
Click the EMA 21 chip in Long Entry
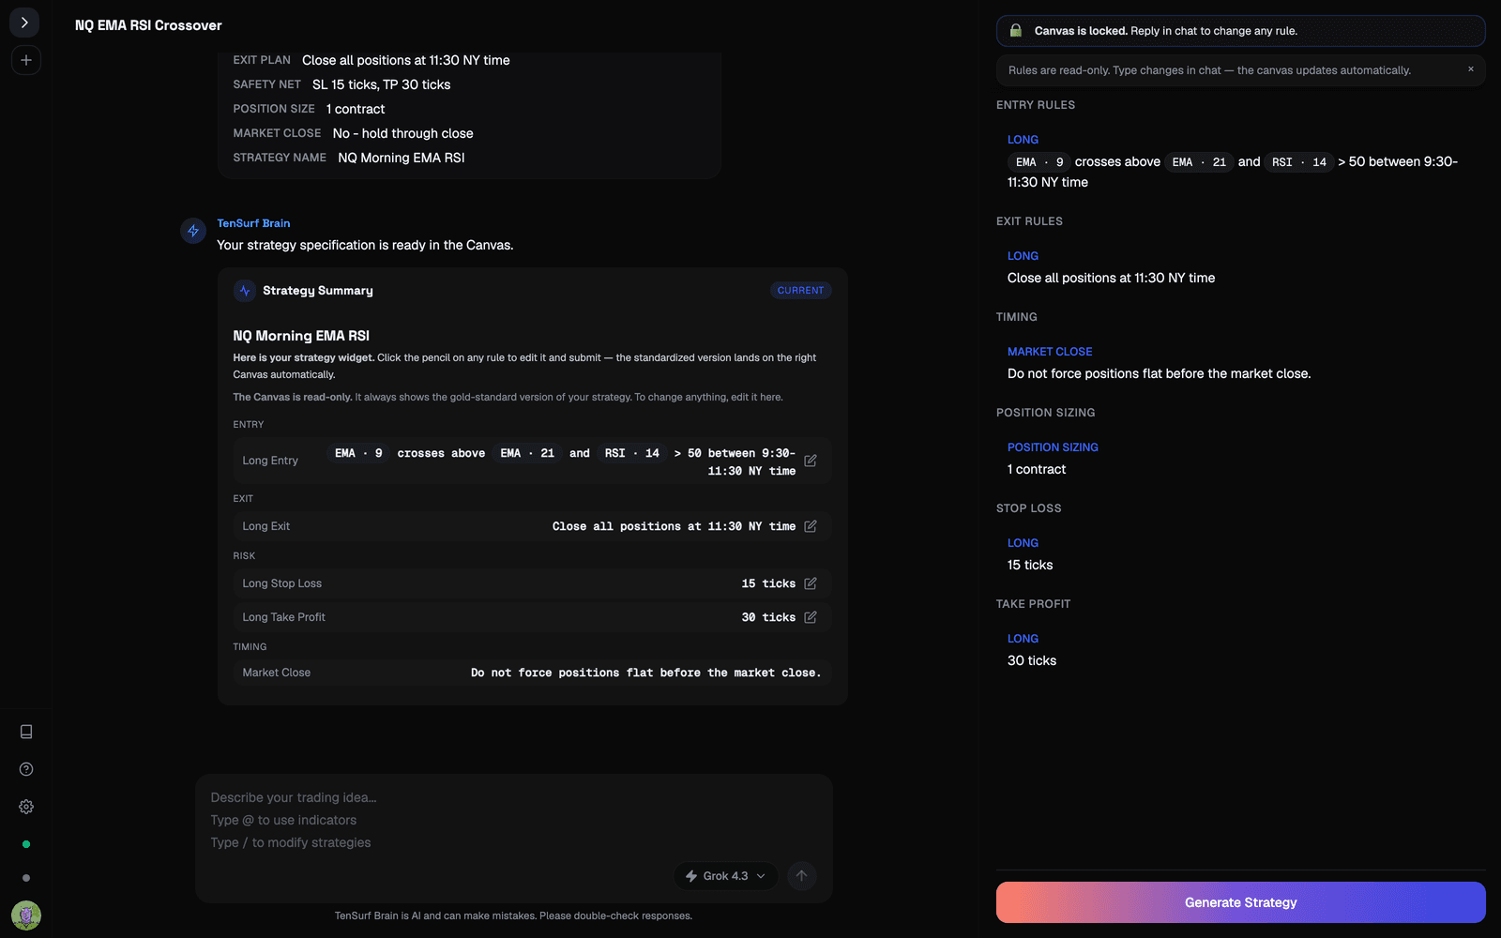[x=527, y=453]
